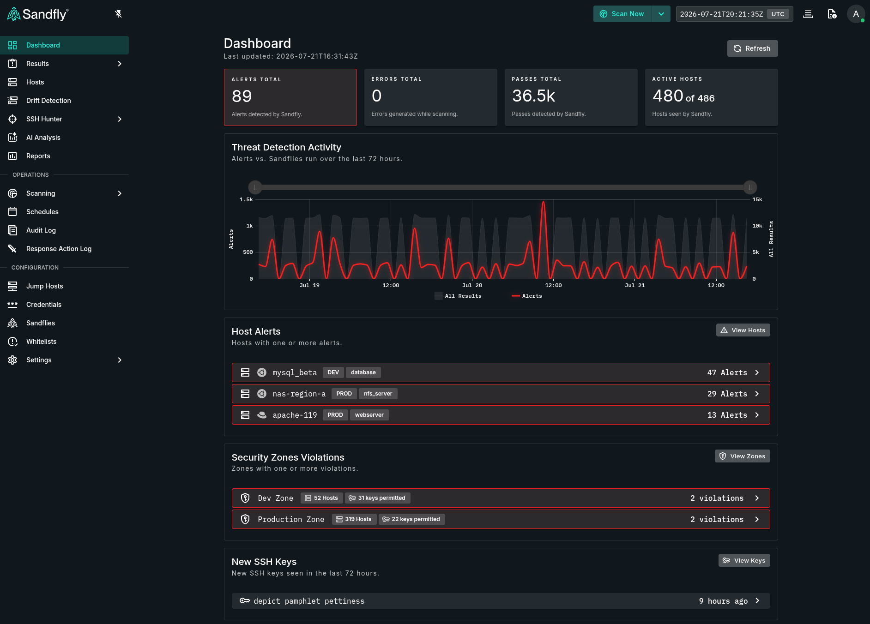This screenshot has height=624, width=870.
Task: Open the Reports page
Action: (x=64, y=156)
